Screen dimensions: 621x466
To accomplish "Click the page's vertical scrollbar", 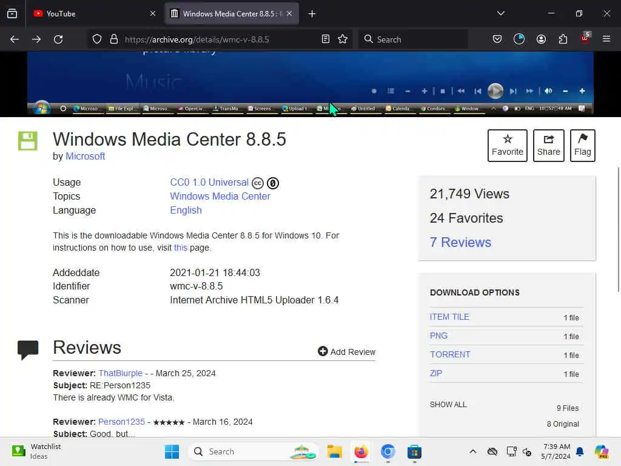I will 618,230.
